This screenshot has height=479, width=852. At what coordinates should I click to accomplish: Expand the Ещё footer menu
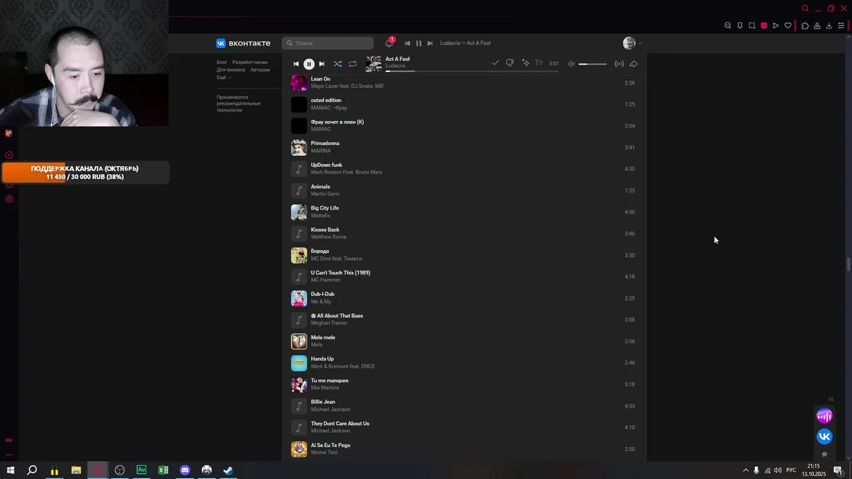pyautogui.click(x=224, y=77)
